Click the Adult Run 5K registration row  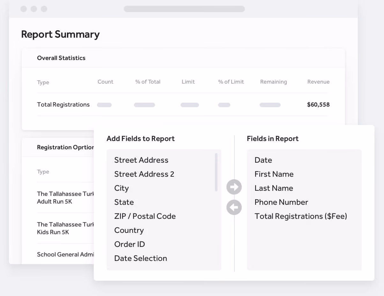point(65,198)
